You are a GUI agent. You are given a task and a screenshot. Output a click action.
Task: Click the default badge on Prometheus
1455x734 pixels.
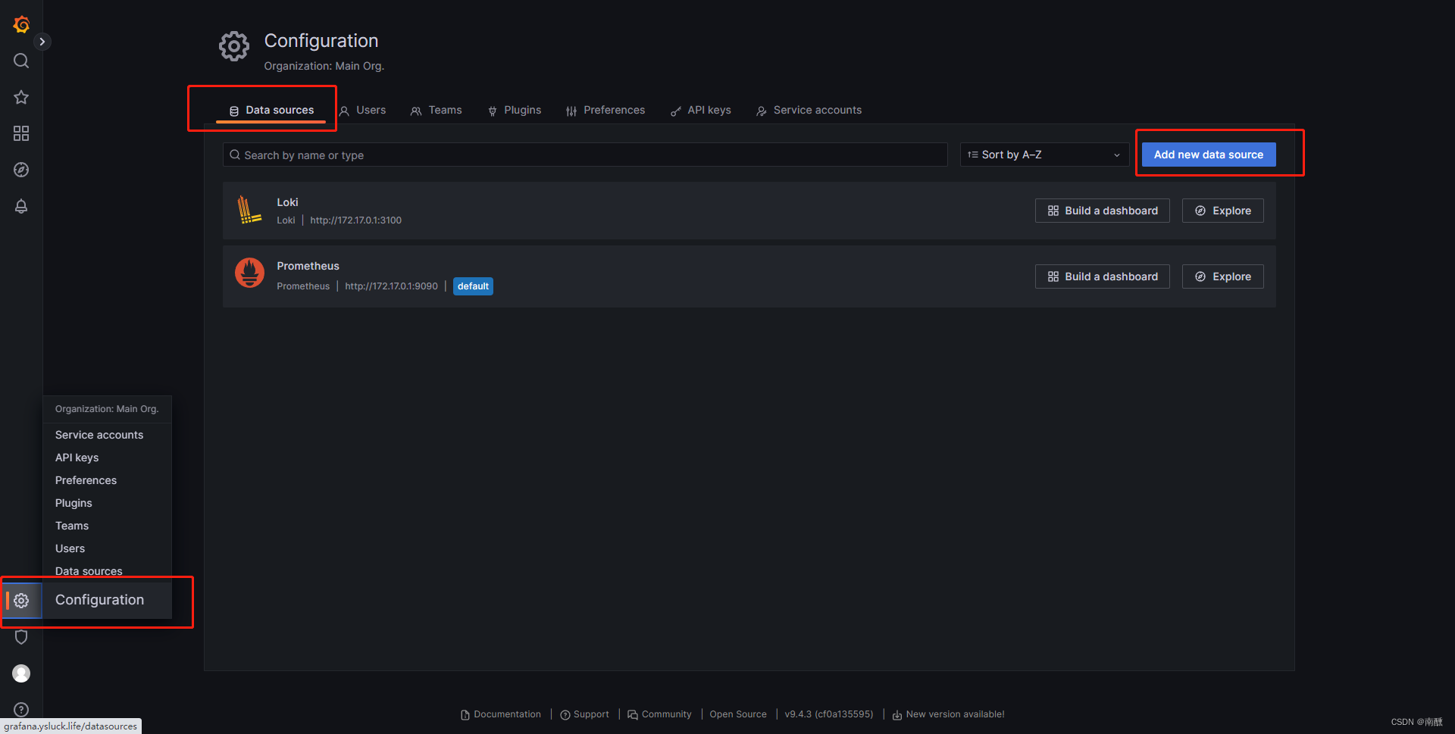coord(473,286)
